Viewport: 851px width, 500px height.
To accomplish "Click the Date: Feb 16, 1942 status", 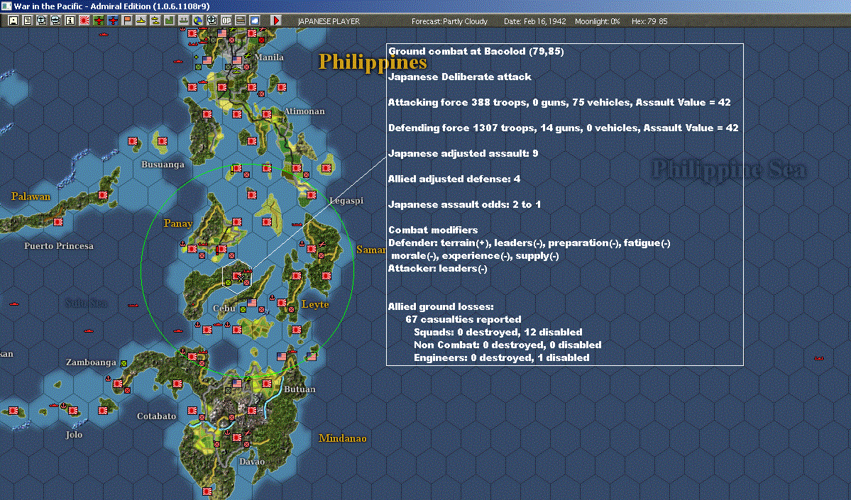I will click(534, 21).
